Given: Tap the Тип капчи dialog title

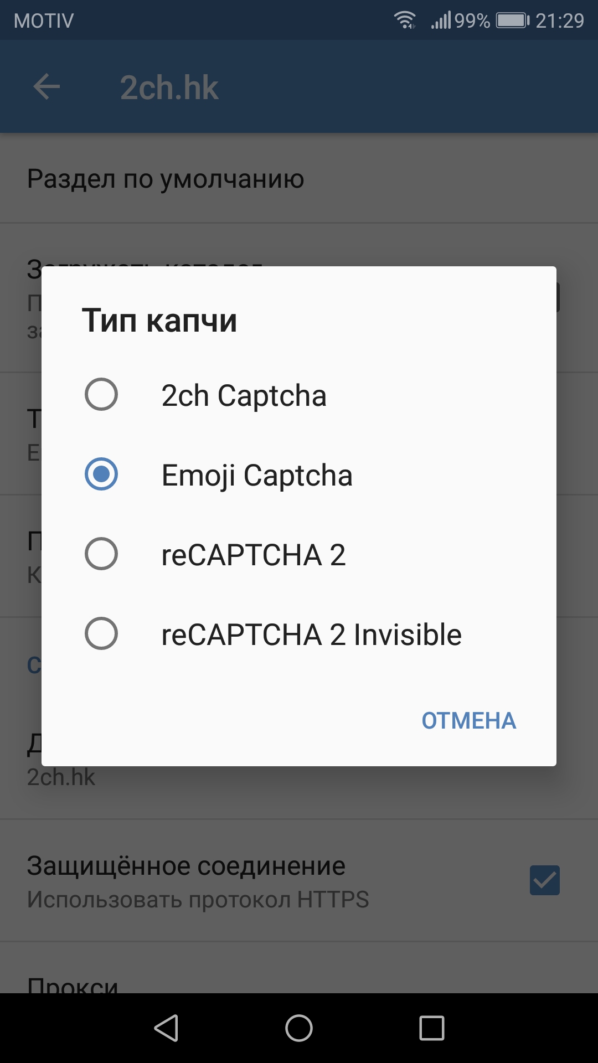Looking at the screenshot, I should [159, 321].
